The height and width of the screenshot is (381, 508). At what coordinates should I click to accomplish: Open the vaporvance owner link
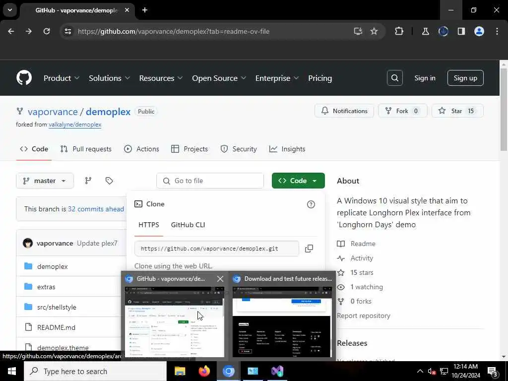pos(53,112)
